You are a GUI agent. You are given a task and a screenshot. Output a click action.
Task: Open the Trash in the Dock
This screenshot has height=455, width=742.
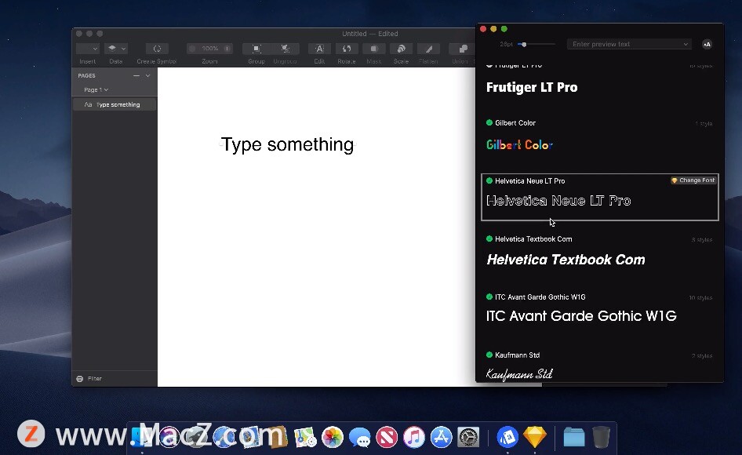tap(601, 436)
